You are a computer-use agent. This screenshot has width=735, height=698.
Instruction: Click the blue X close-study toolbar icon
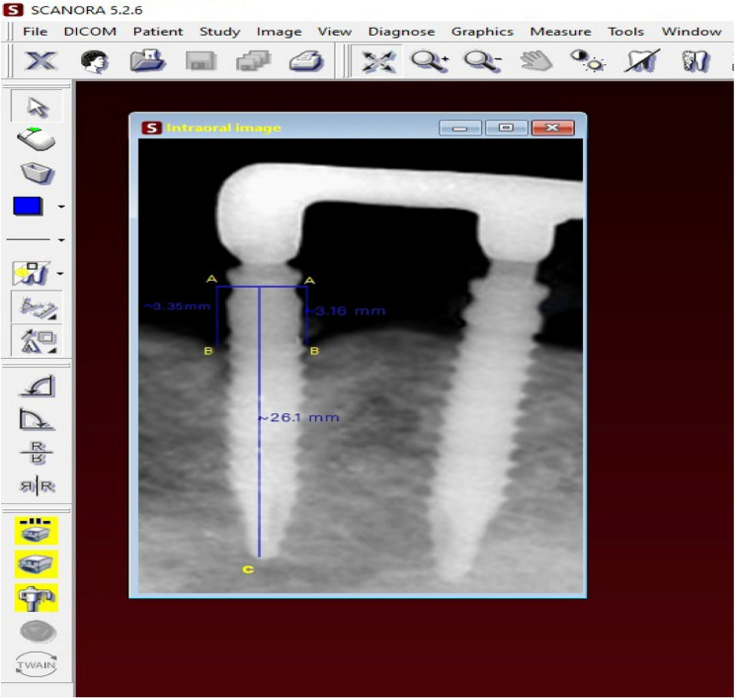click(41, 61)
